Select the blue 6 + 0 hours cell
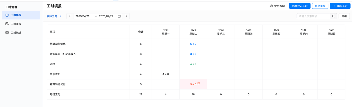This screenshot has height=107, width=352. click(x=193, y=44)
